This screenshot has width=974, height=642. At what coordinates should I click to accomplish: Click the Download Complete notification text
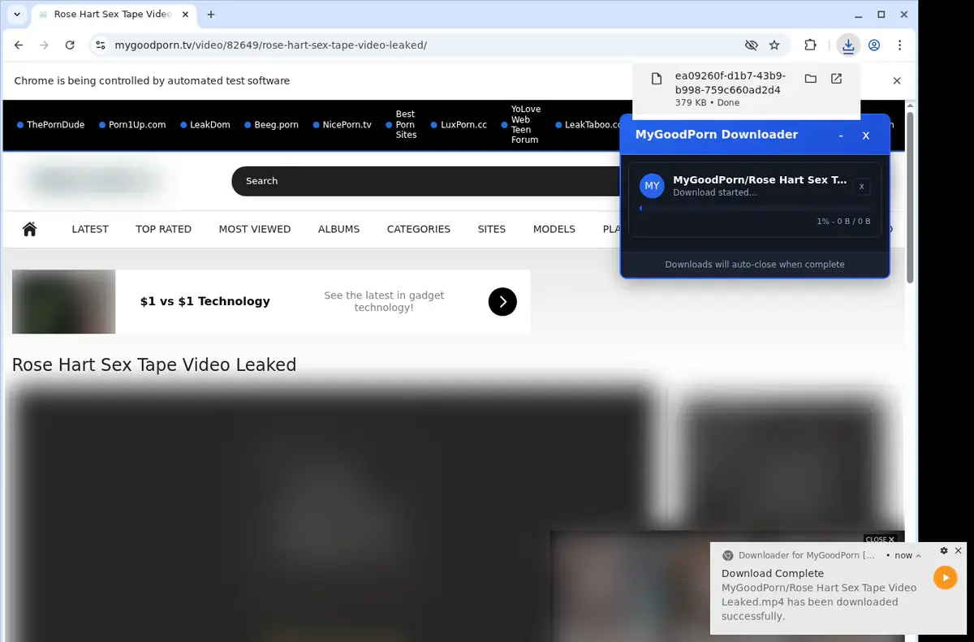coord(773,573)
